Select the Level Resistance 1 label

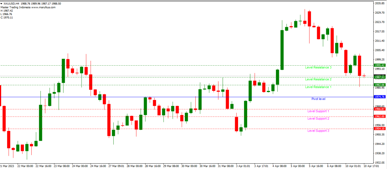pos(318,87)
